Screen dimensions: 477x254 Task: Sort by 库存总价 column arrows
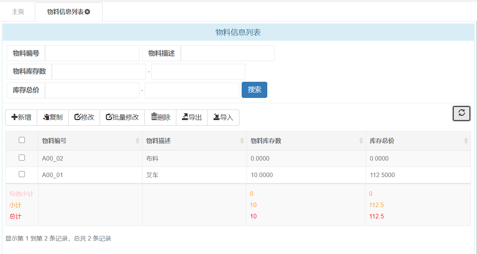coord(466,141)
